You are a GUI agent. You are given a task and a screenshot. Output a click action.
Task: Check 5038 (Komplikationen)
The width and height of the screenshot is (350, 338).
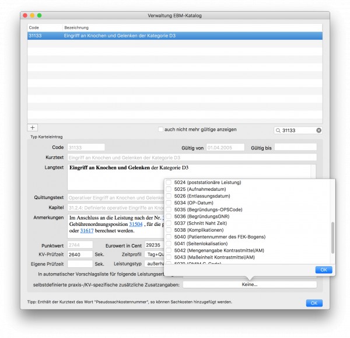(169, 230)
